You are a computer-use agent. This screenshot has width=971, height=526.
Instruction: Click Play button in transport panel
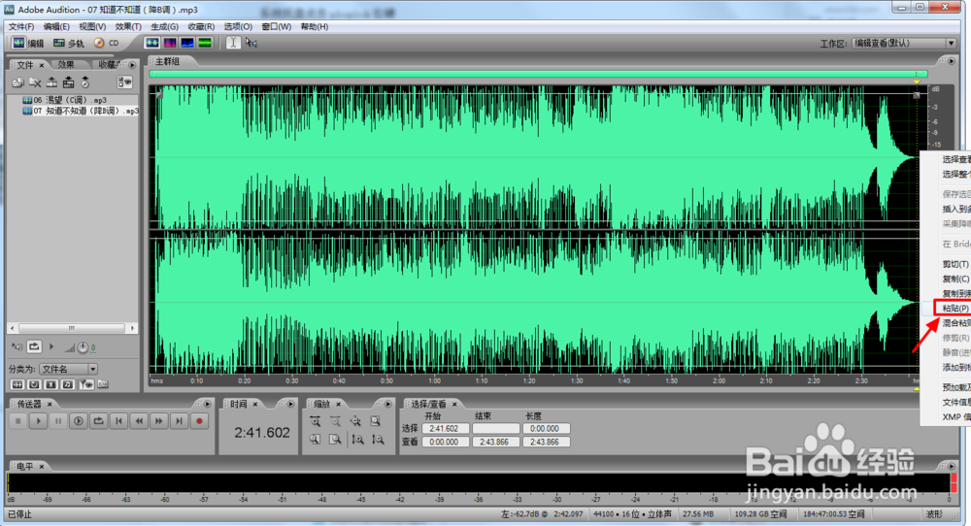tap(38, 421)
